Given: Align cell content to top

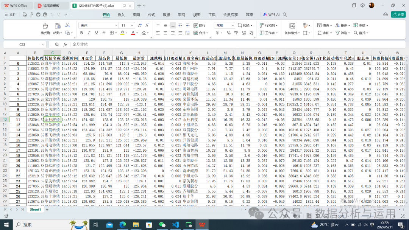Looking at the screenshot, I should tap(158, 25).
